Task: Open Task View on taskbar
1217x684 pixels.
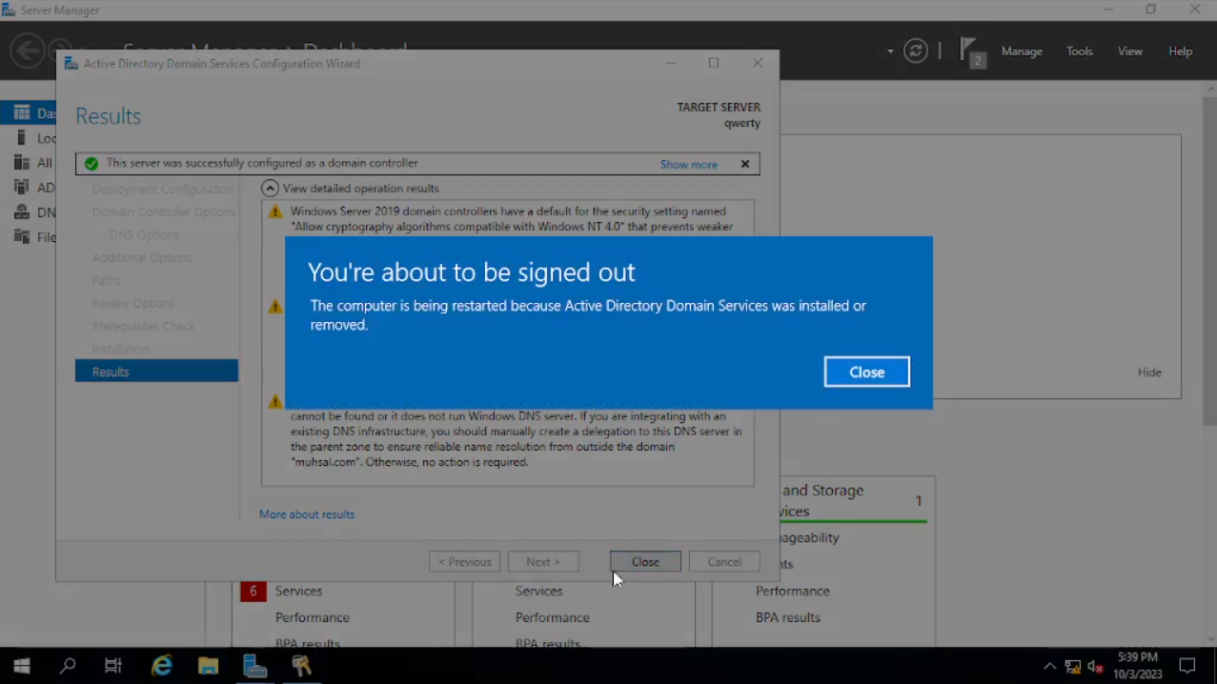Action: (x=113, y=666)
